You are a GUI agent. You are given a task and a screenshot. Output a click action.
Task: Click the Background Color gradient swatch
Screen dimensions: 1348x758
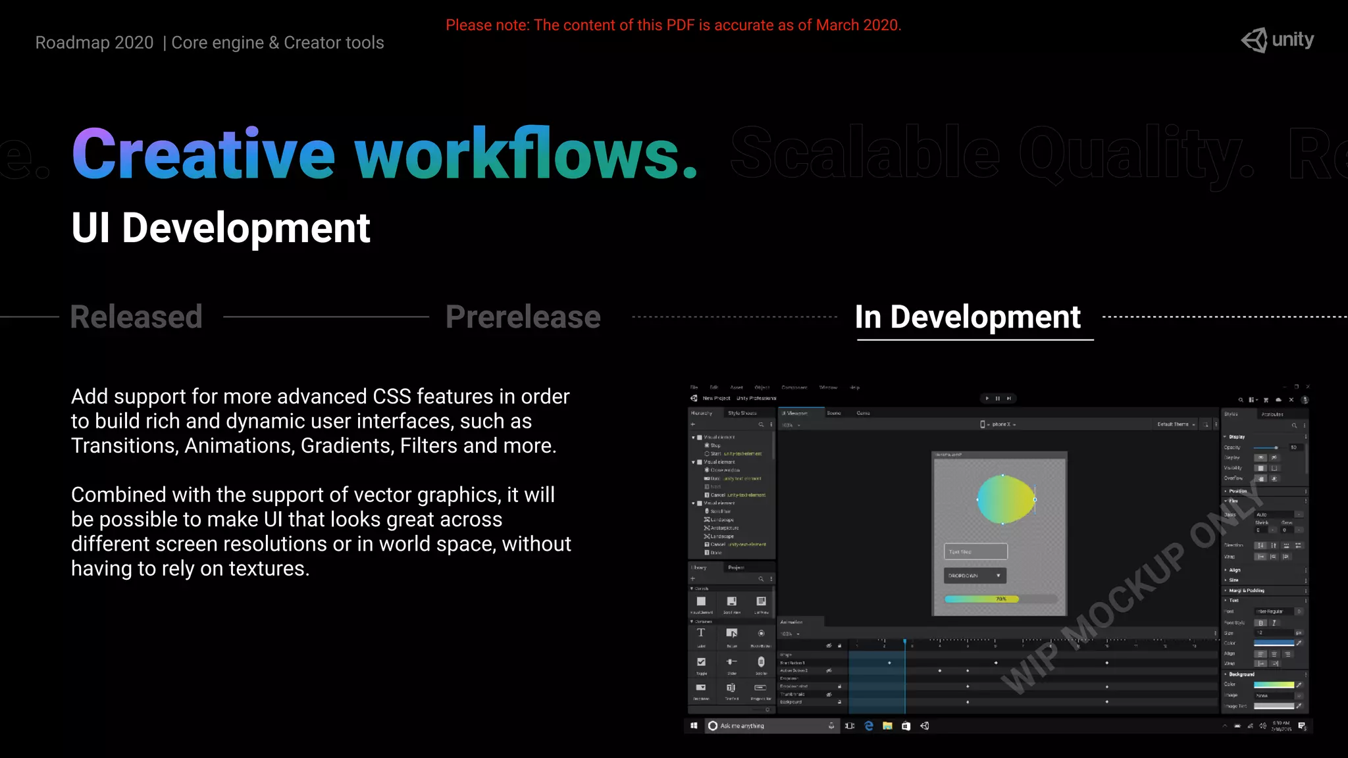pyautogui.click(x=1274, y=684)
